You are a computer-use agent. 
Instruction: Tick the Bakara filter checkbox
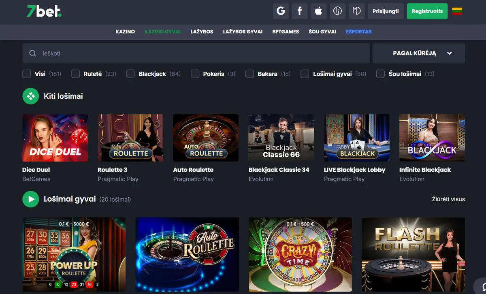[250, 74]
